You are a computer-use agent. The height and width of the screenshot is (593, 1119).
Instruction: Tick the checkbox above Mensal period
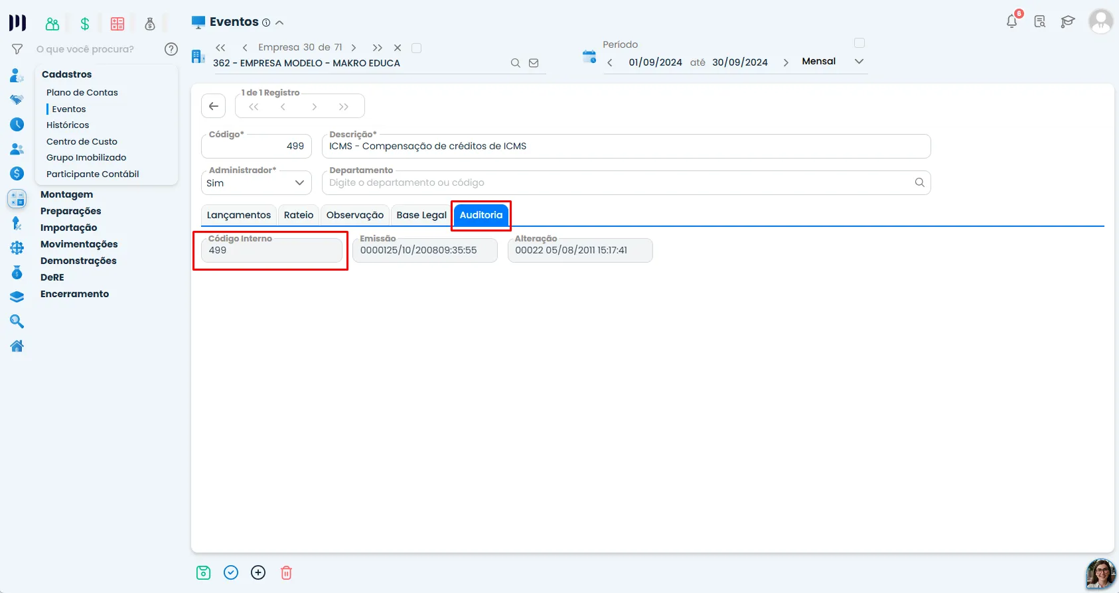(859, 43)
